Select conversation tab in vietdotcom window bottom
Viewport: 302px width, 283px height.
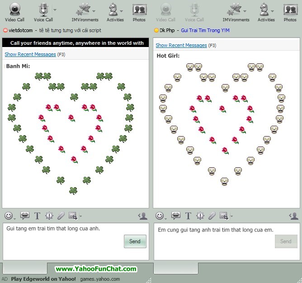[x=25, y=268]
